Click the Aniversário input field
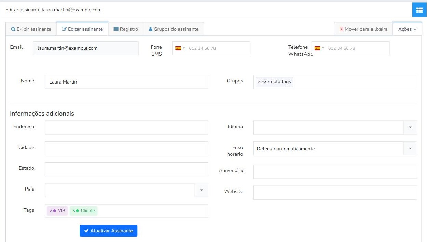 [x=335, y=172]
